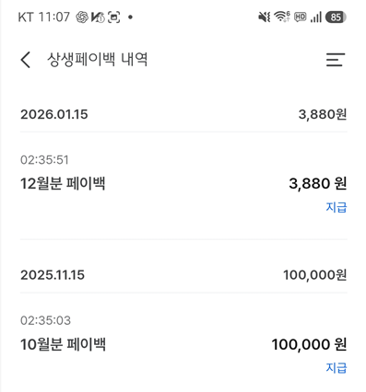
Task: Tap the 상생페이백 내역 page title
Action: point(97,60)
